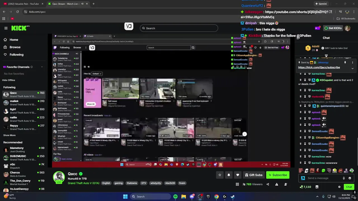Open the Kick sidebar hamburger menu
358x201 pixels.
point(6,28)
